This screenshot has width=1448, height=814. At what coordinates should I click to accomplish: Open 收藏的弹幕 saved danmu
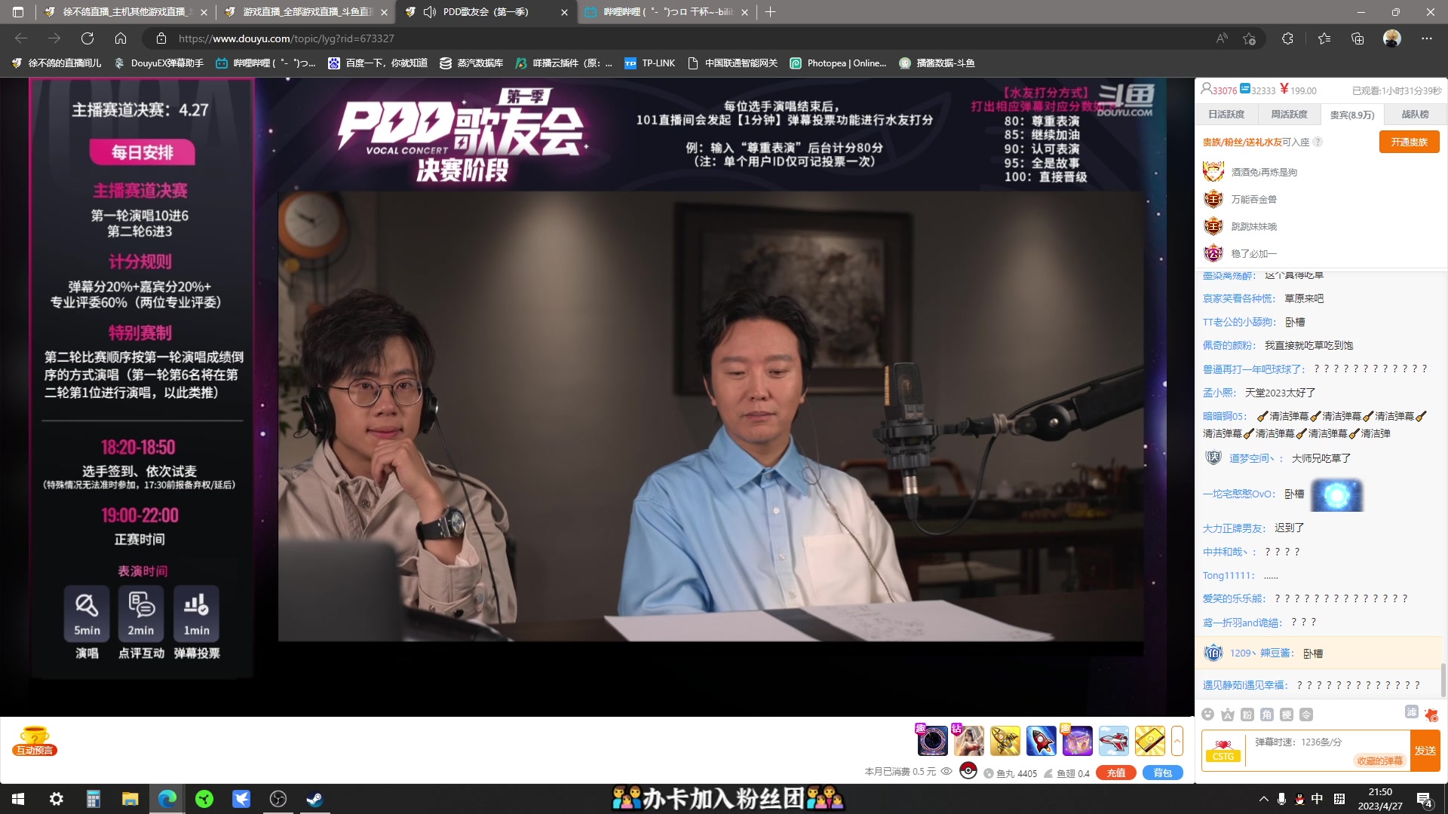(1379, 760)
